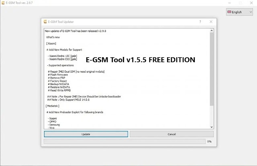Click the changelog scrollbar down arrow
Image resolution: width=257 pixels, height=166 pixels.
point(212,127)
